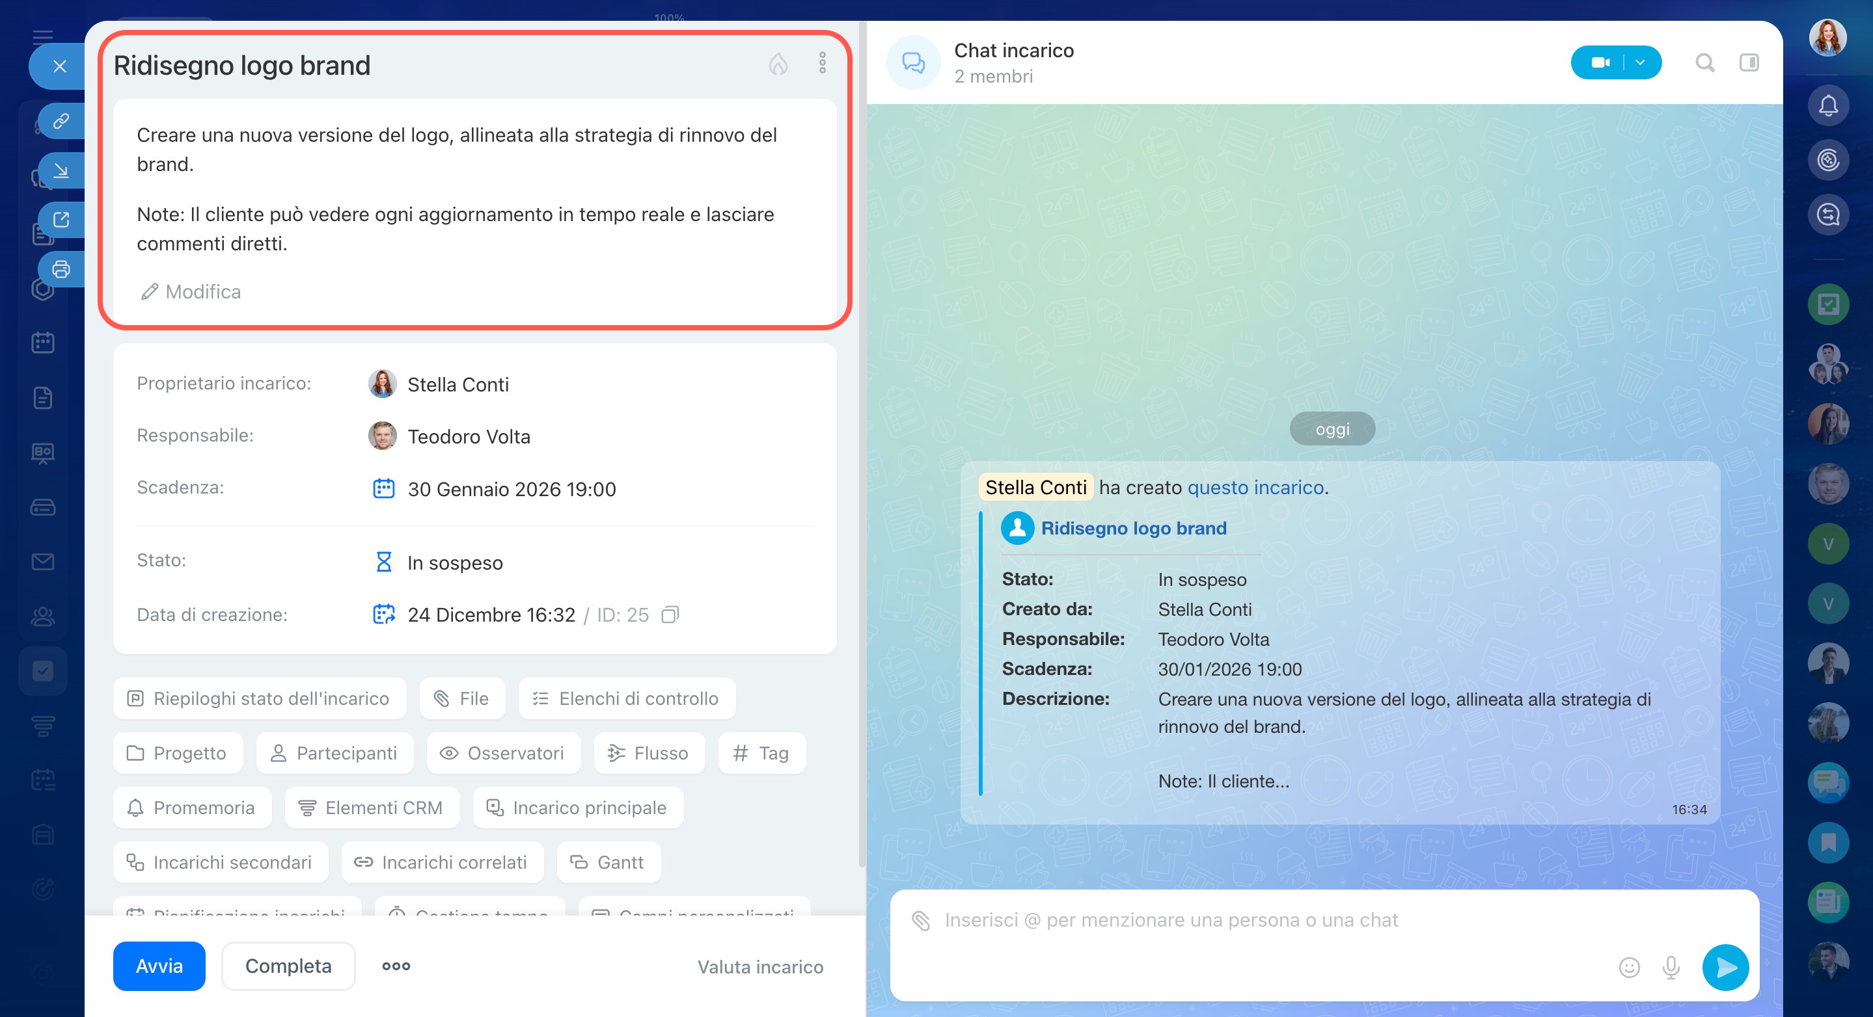This screenshot has width=1873, height=1017.
Task: Click the copy link icon button
Action: (x=61, y=120)
